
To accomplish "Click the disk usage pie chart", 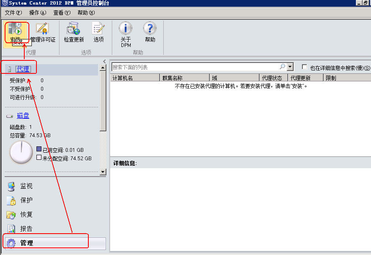I will (21, 152).
